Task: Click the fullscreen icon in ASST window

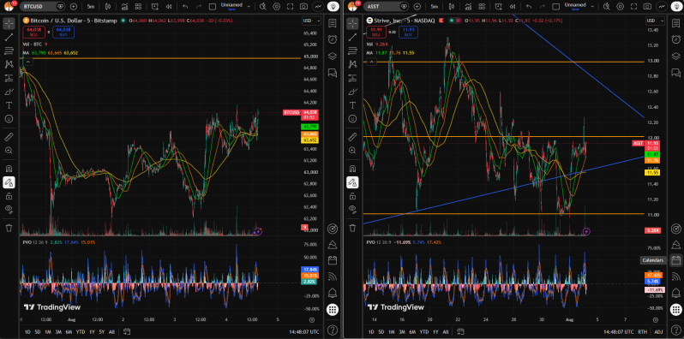Action: [633, 7]
